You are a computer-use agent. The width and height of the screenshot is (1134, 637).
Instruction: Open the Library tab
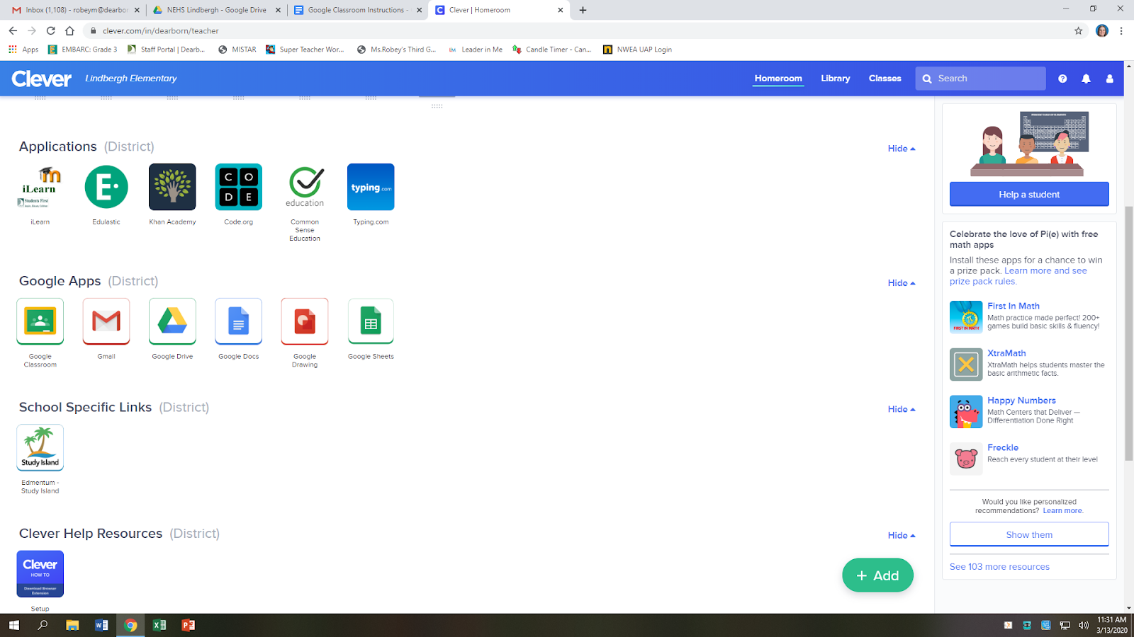point(836,79)
